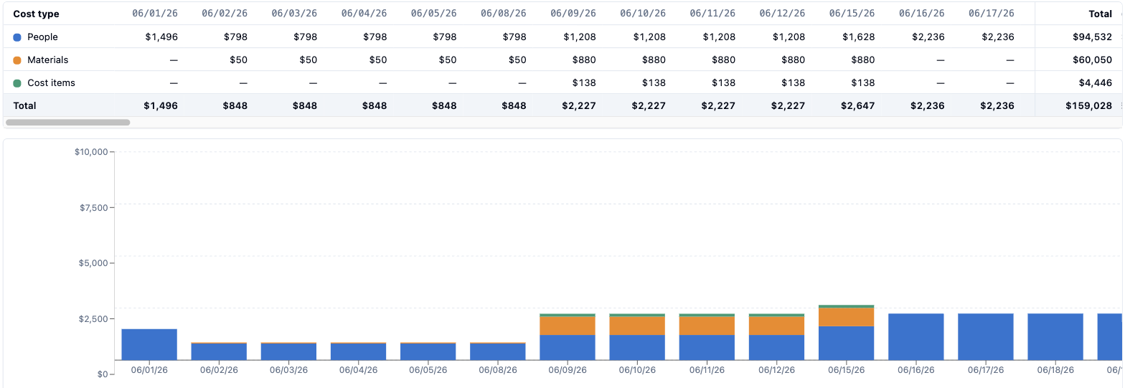This screenshot has width=1125, height=388.
Task: Click the blue chart bar for 06/17/26
Action: pyautogui.click(x=986, y=336)
